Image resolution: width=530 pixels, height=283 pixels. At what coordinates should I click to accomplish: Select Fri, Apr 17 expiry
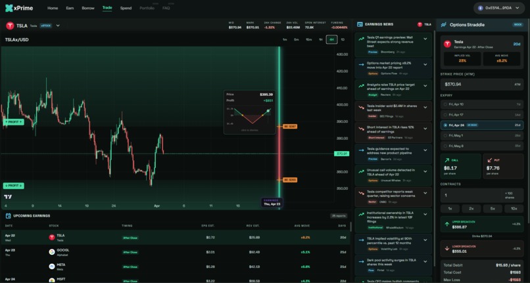click(482, 115)
